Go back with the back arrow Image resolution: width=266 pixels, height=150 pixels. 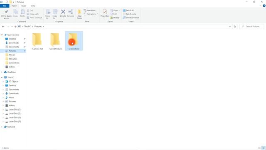tap(3, 27)
